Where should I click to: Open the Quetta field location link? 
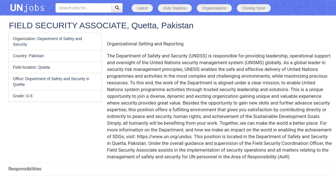(44, 67)
